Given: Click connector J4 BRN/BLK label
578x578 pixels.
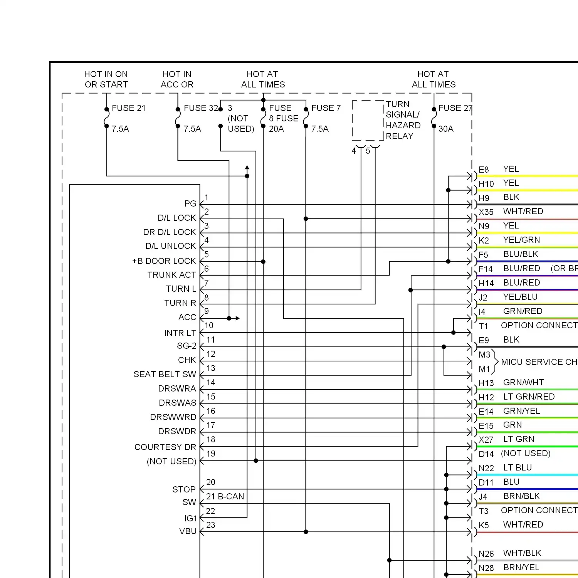Looking at the screenshot, I should coord(509,497).
